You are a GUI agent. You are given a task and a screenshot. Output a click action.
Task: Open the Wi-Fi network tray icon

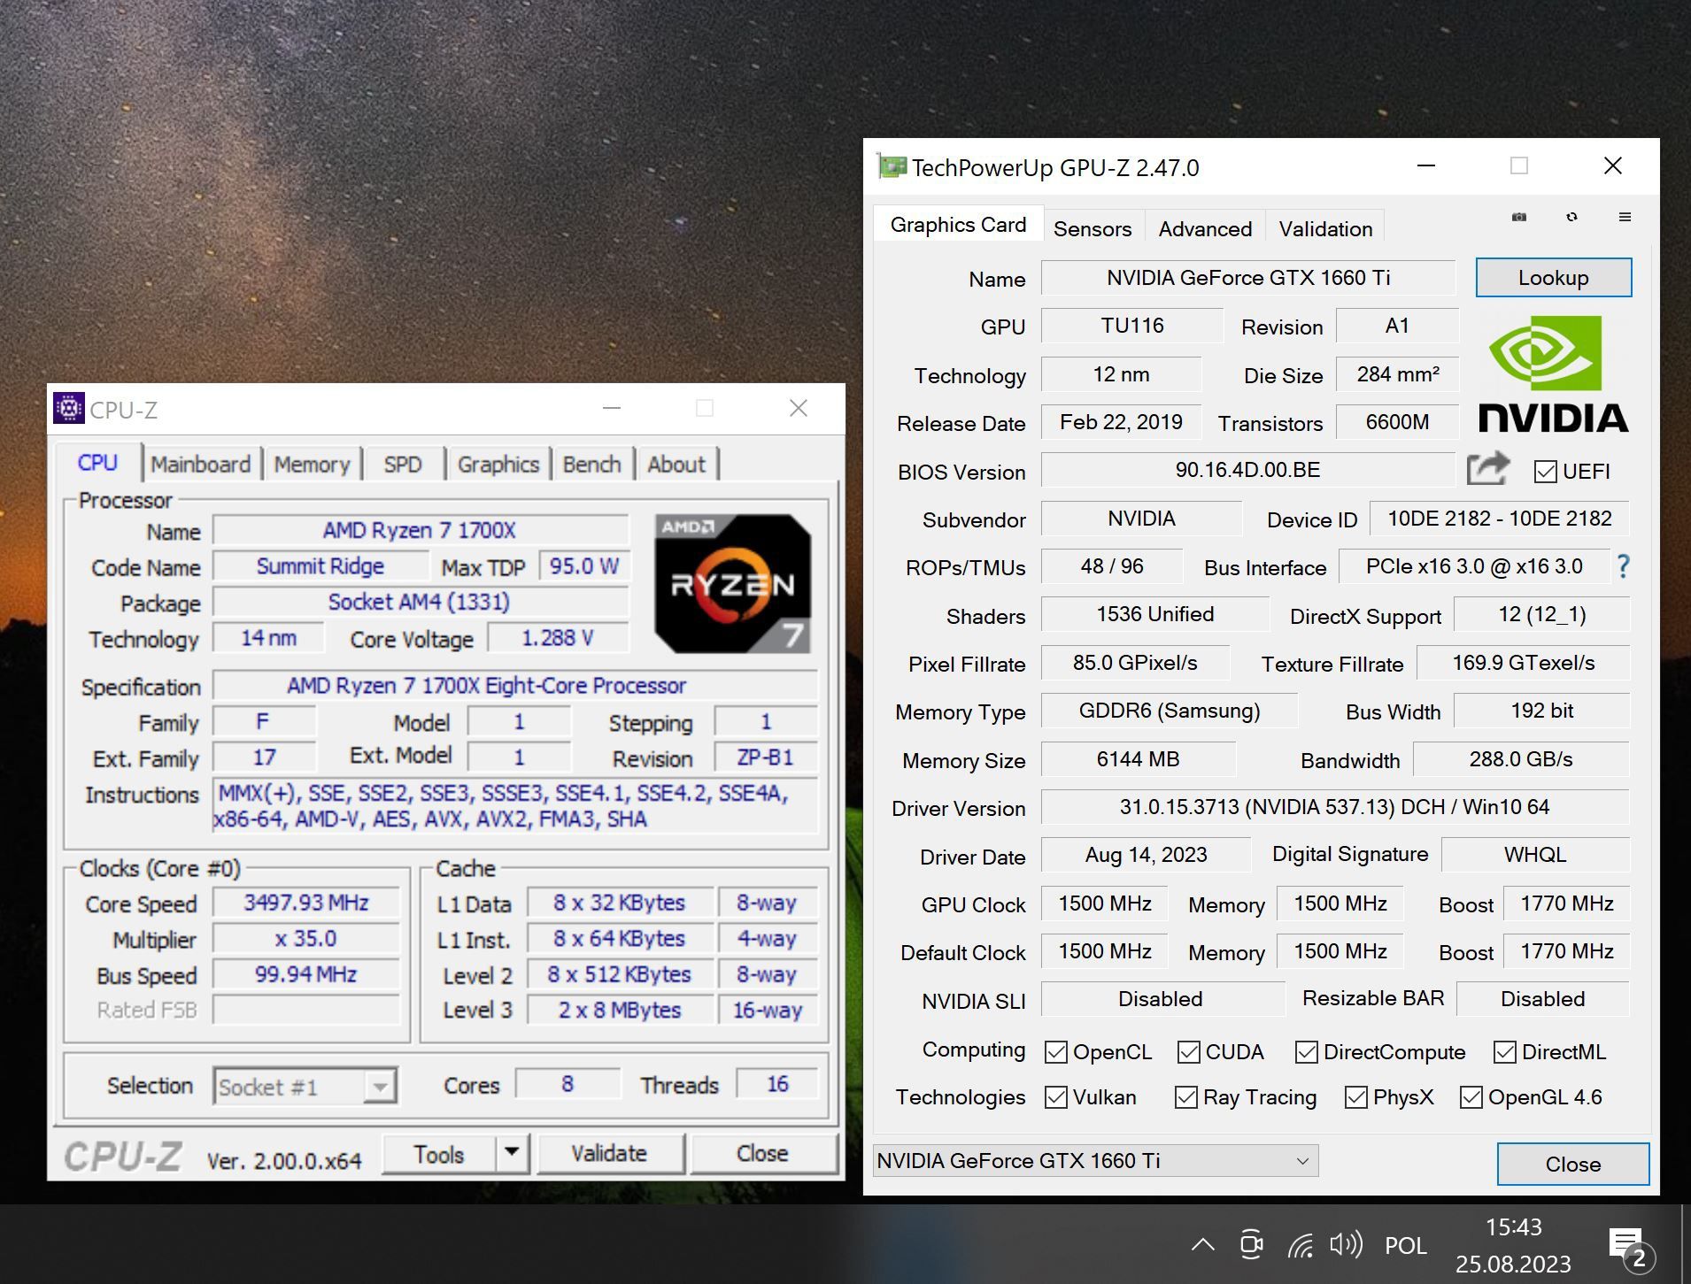[1301, 1246]
